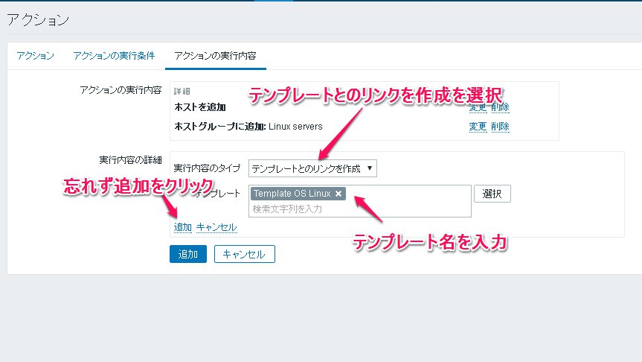
Task: Click the 追加 link under operation details
Action: [182, 227]
